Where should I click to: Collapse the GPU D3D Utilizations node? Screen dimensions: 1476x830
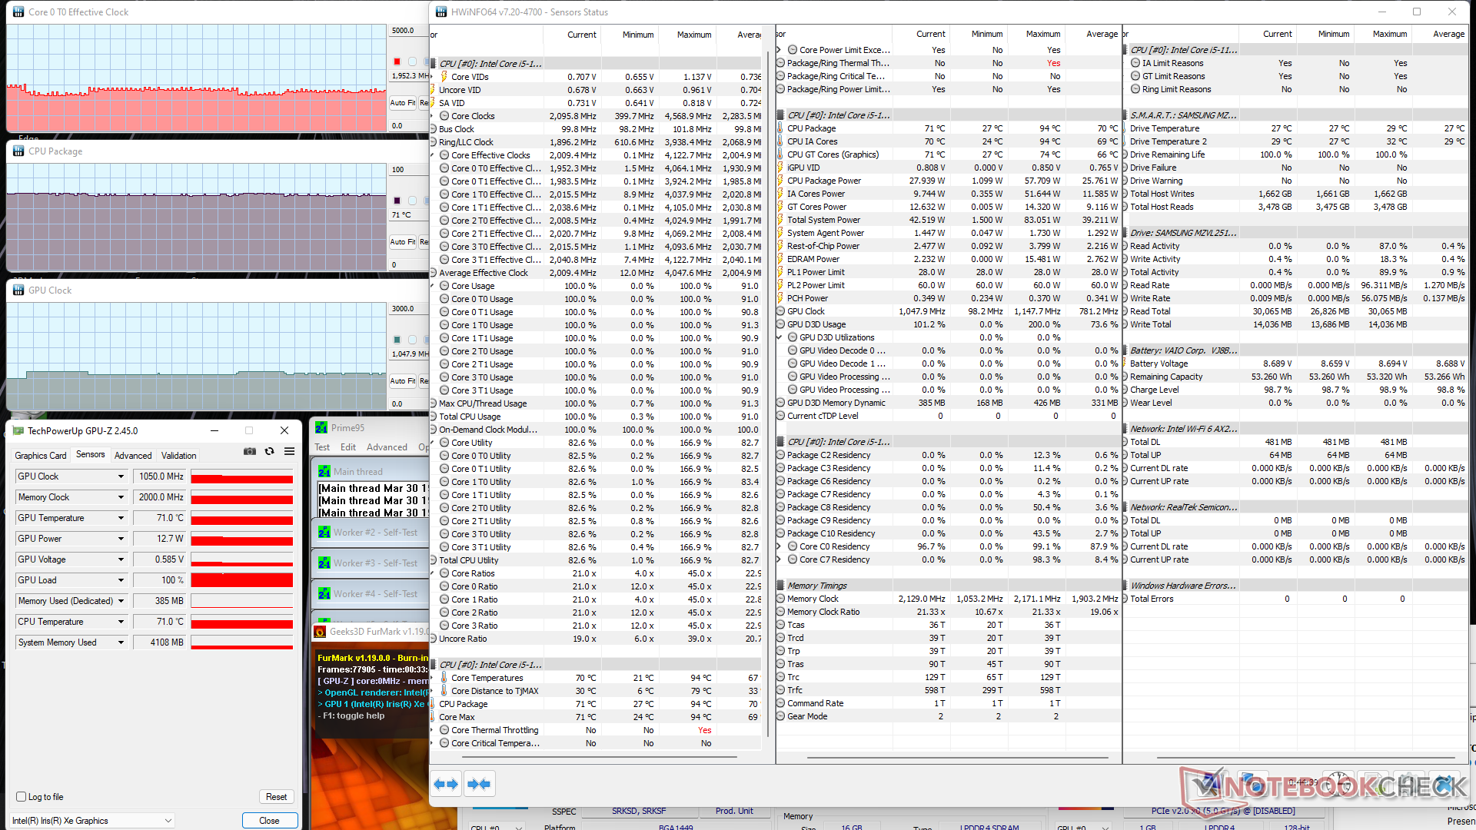point(780,337)
